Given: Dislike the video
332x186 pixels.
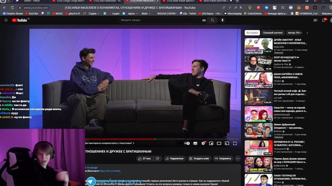Looking at the screenshot, I should [x=157, y=159].
